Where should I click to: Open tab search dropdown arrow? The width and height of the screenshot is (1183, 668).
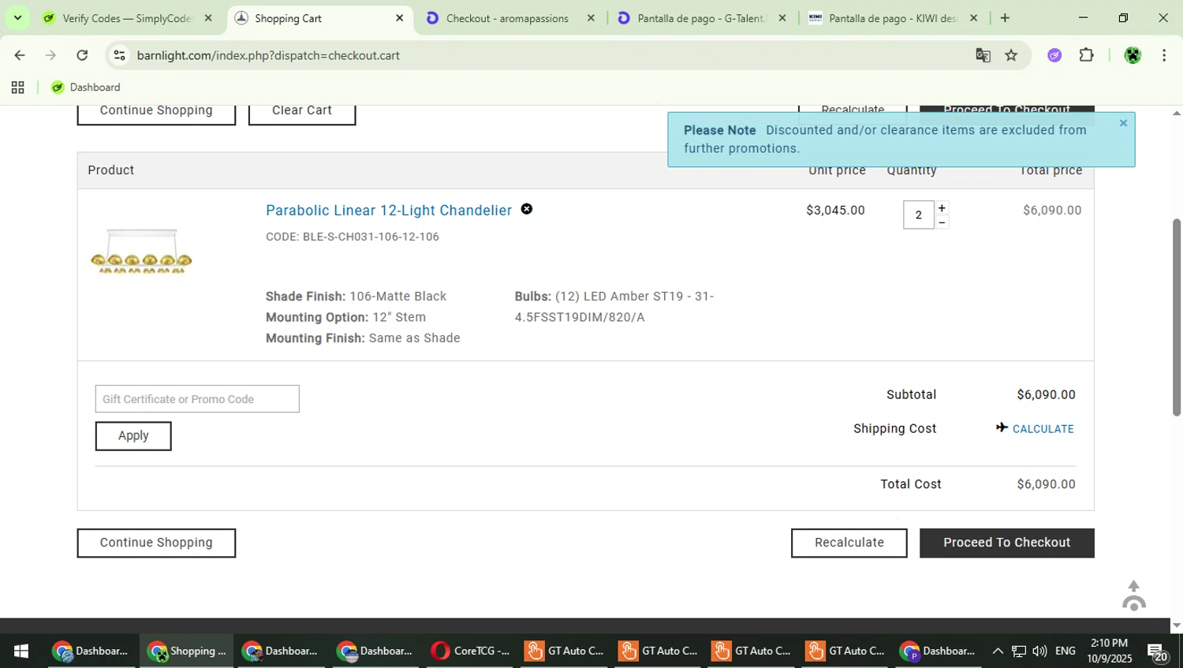(17, 17)
